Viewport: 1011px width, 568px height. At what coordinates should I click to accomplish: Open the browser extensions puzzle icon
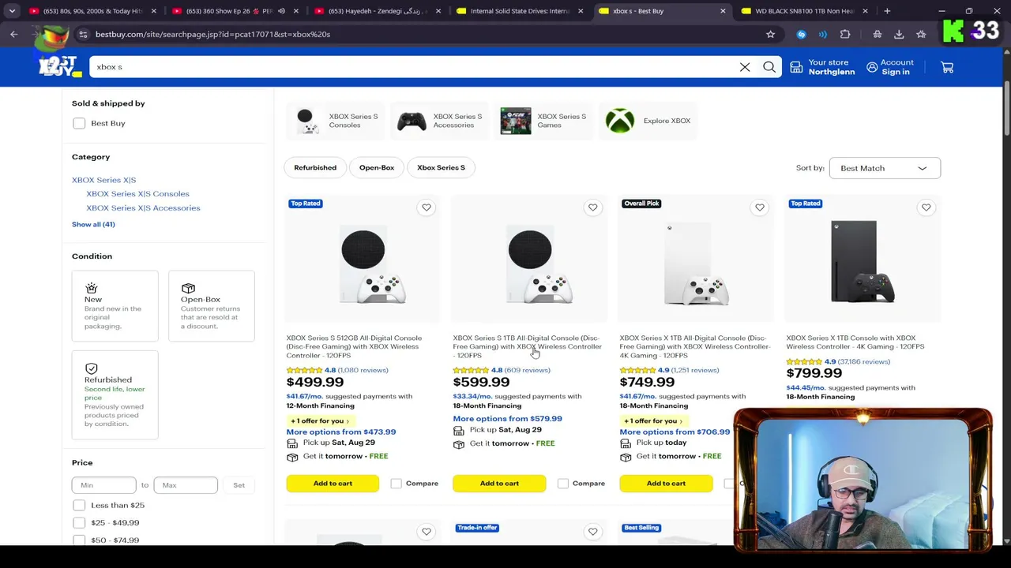[x=845, y=34]
